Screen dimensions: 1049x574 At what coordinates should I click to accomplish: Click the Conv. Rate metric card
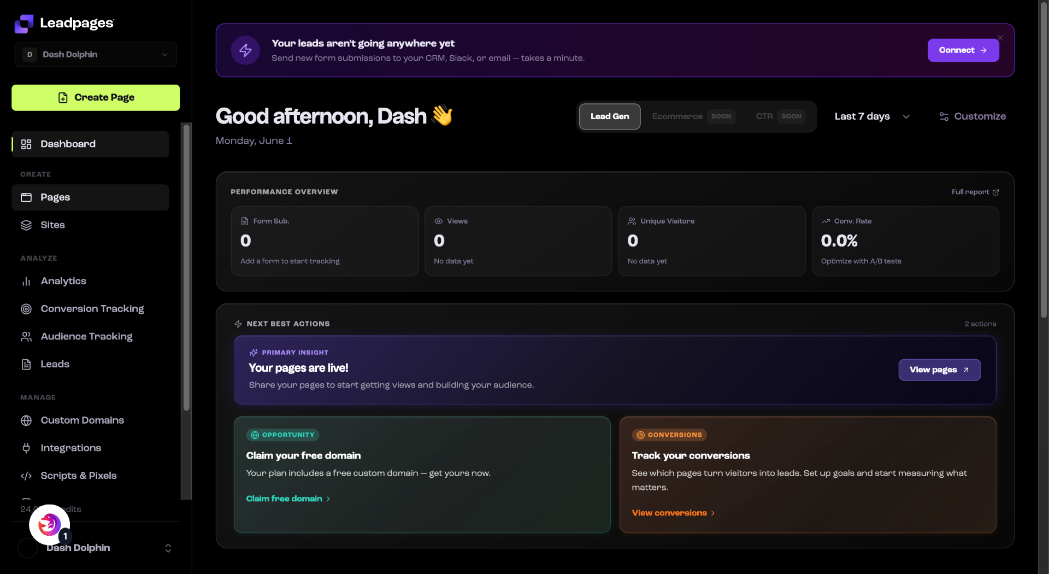905,241
